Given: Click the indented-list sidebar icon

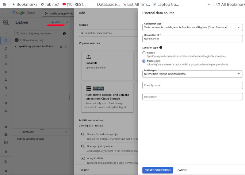Looking at the screenshot, I should 6,103.
